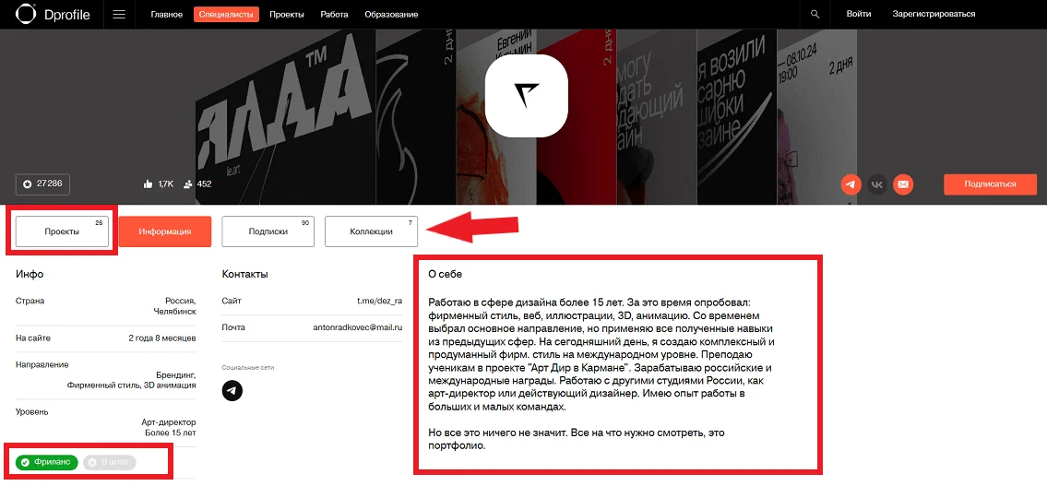This screenshot has height=486, width=1047.
Task: Click the Подписаться button
Action: click(x=990, y=184)
